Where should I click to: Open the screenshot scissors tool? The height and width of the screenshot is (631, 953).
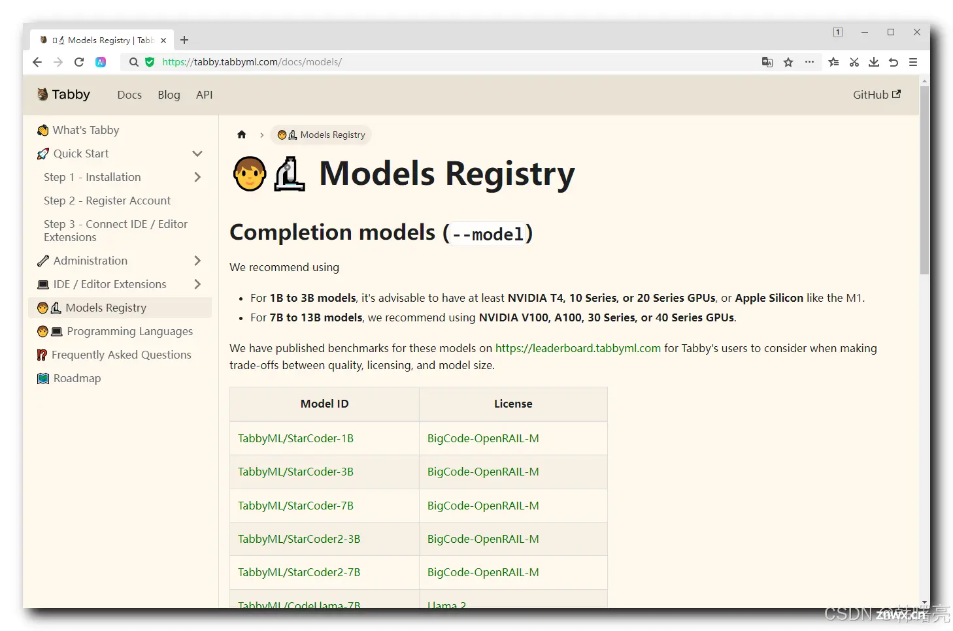click(x=854, y=62)
